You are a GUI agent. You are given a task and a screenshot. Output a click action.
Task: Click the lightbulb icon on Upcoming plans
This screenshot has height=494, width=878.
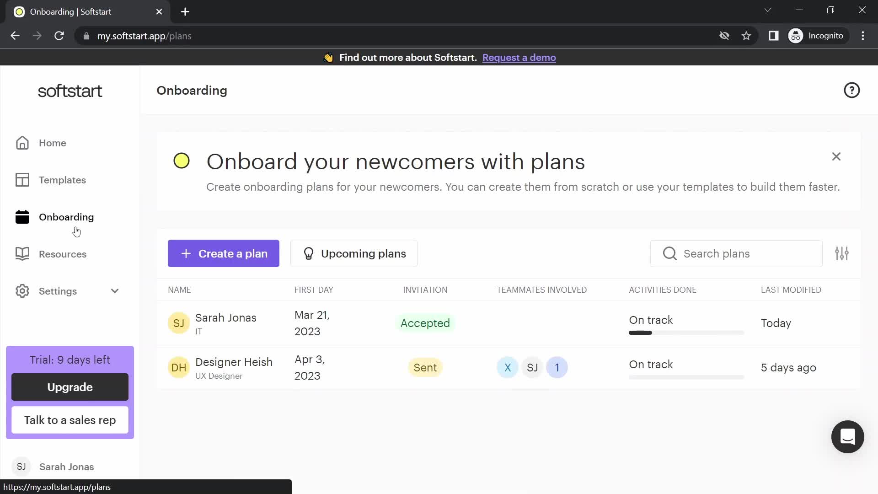(x=309, y=253)
